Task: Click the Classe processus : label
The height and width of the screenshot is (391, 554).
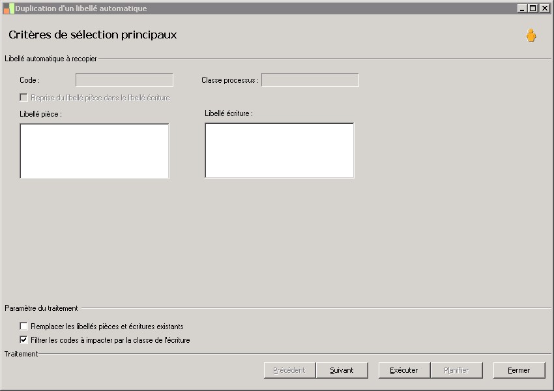Action: click(230, 80)
